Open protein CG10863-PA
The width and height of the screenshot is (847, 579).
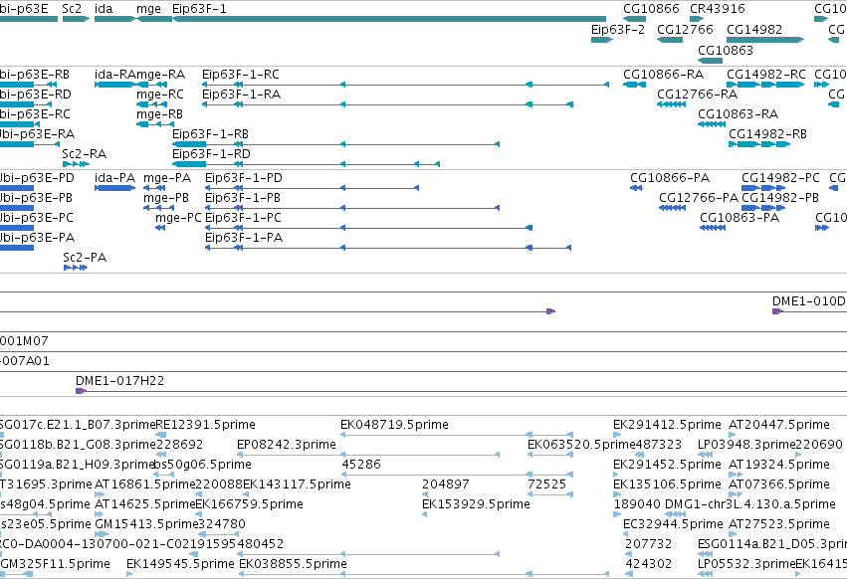pyautogui.click(x=740, y=218)
